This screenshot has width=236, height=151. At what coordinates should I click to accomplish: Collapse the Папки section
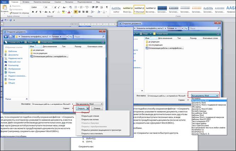[x=27, y=99]
